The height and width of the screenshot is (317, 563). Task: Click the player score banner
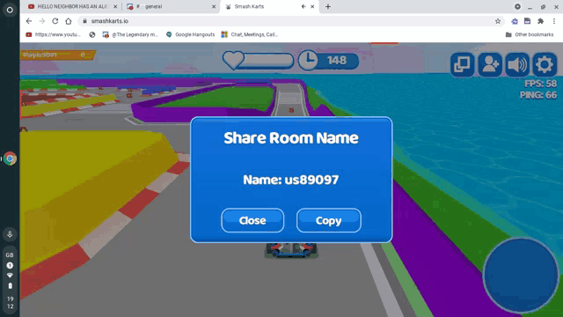point(57,55)
